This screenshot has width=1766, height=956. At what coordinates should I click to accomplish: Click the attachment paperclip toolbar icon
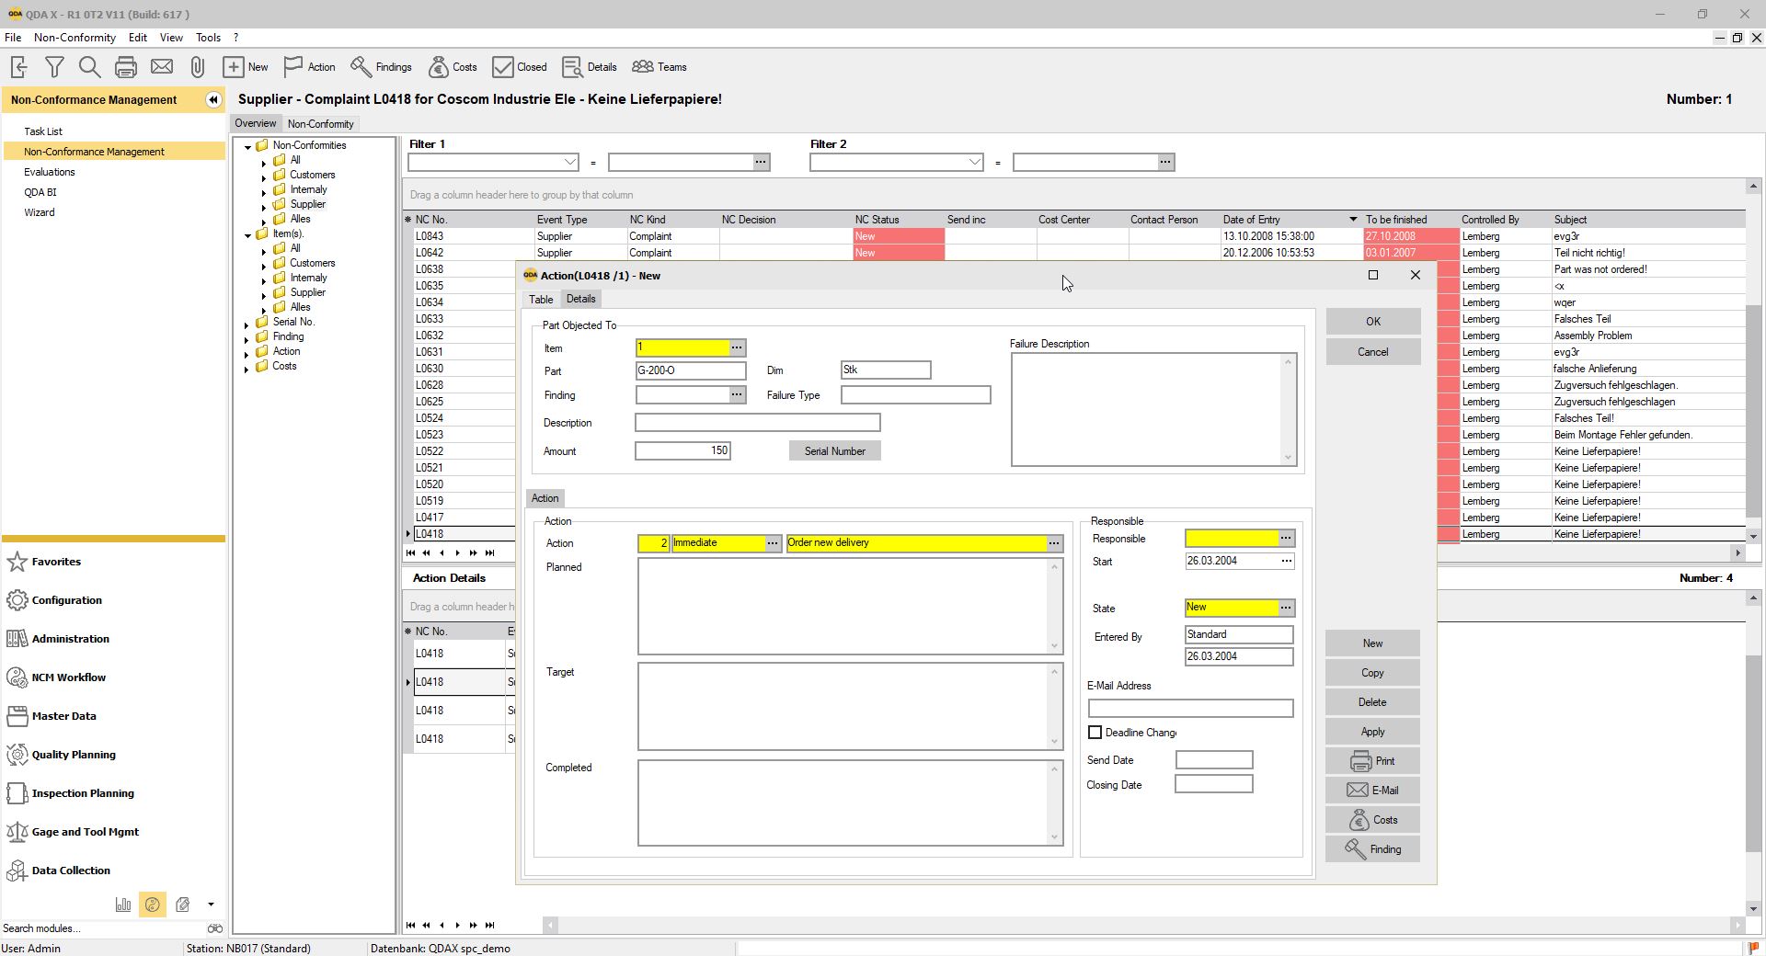pyautogui.click(x=197, y=66)
